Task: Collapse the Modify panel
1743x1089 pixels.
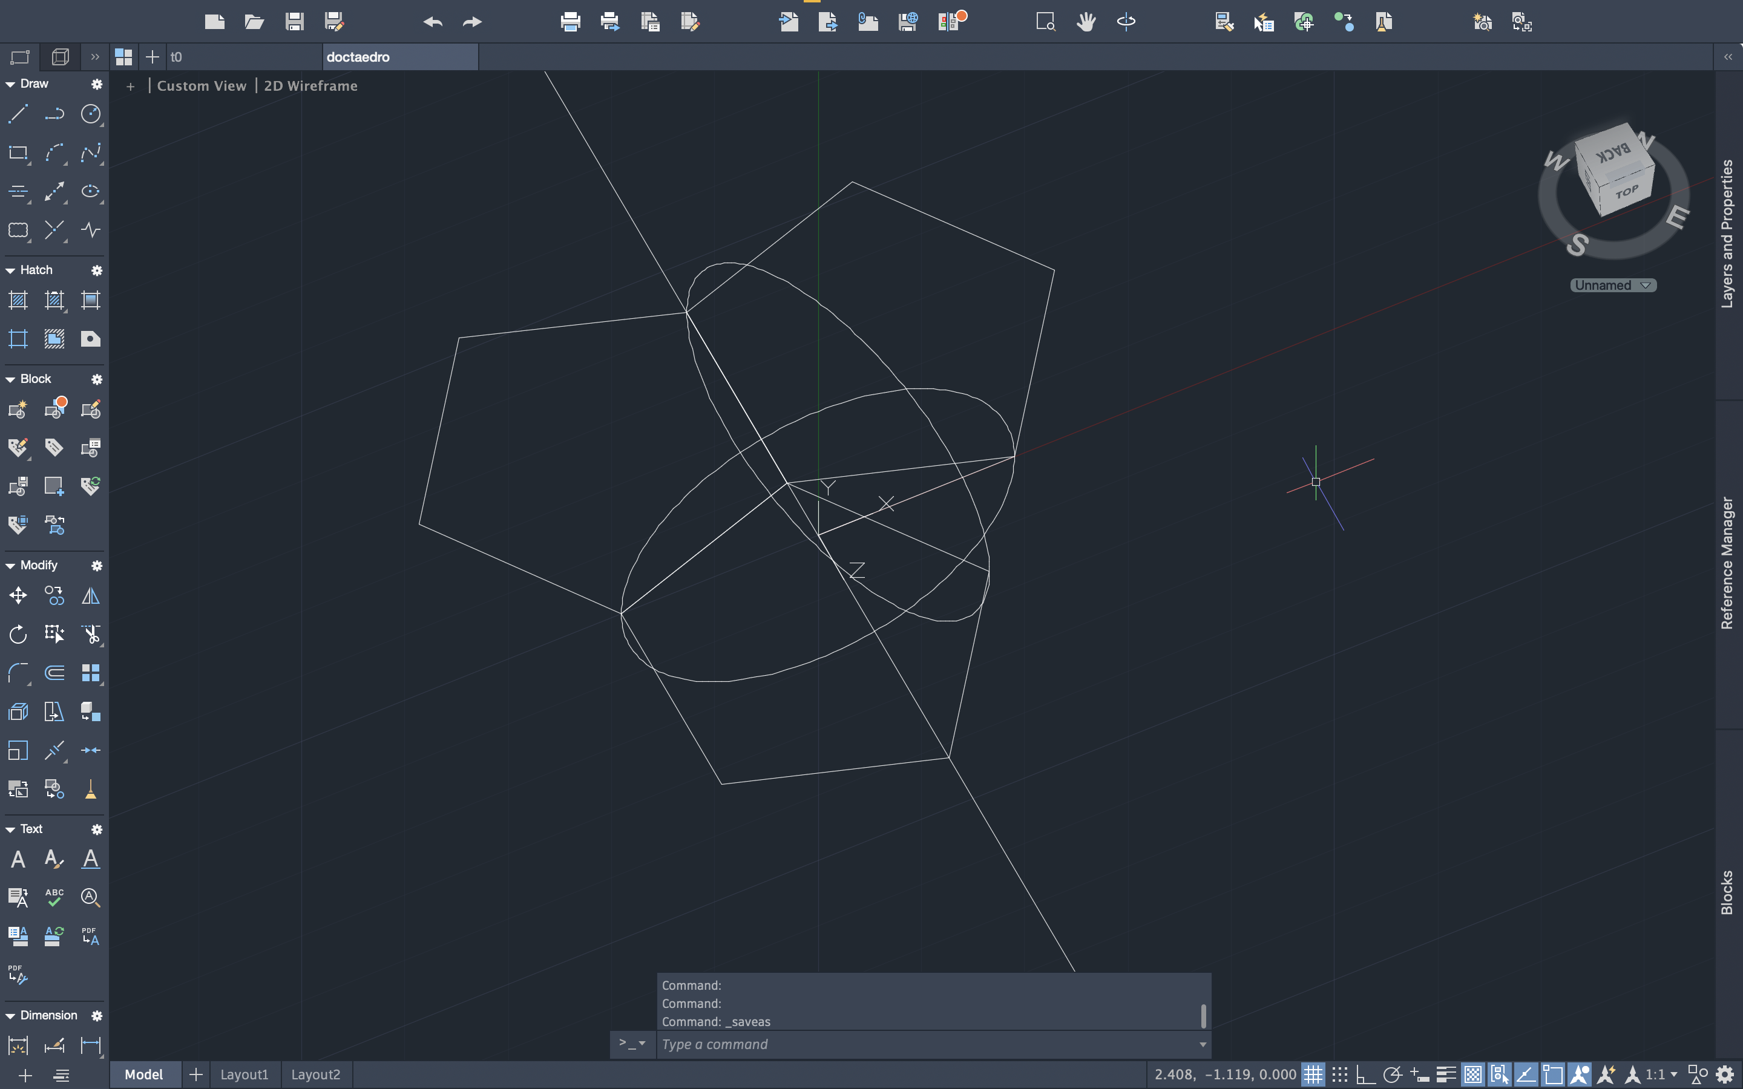Action: coord(10,566)
